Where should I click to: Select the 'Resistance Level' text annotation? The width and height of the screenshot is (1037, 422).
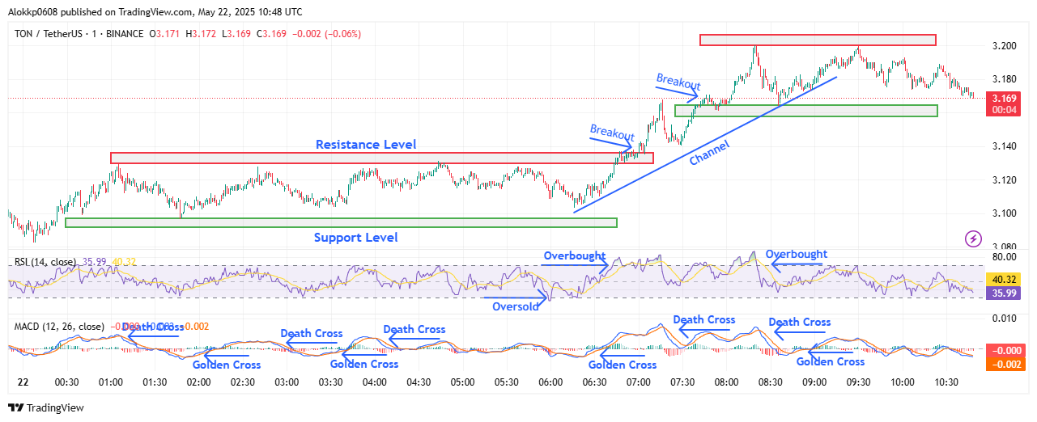[366, 145]
